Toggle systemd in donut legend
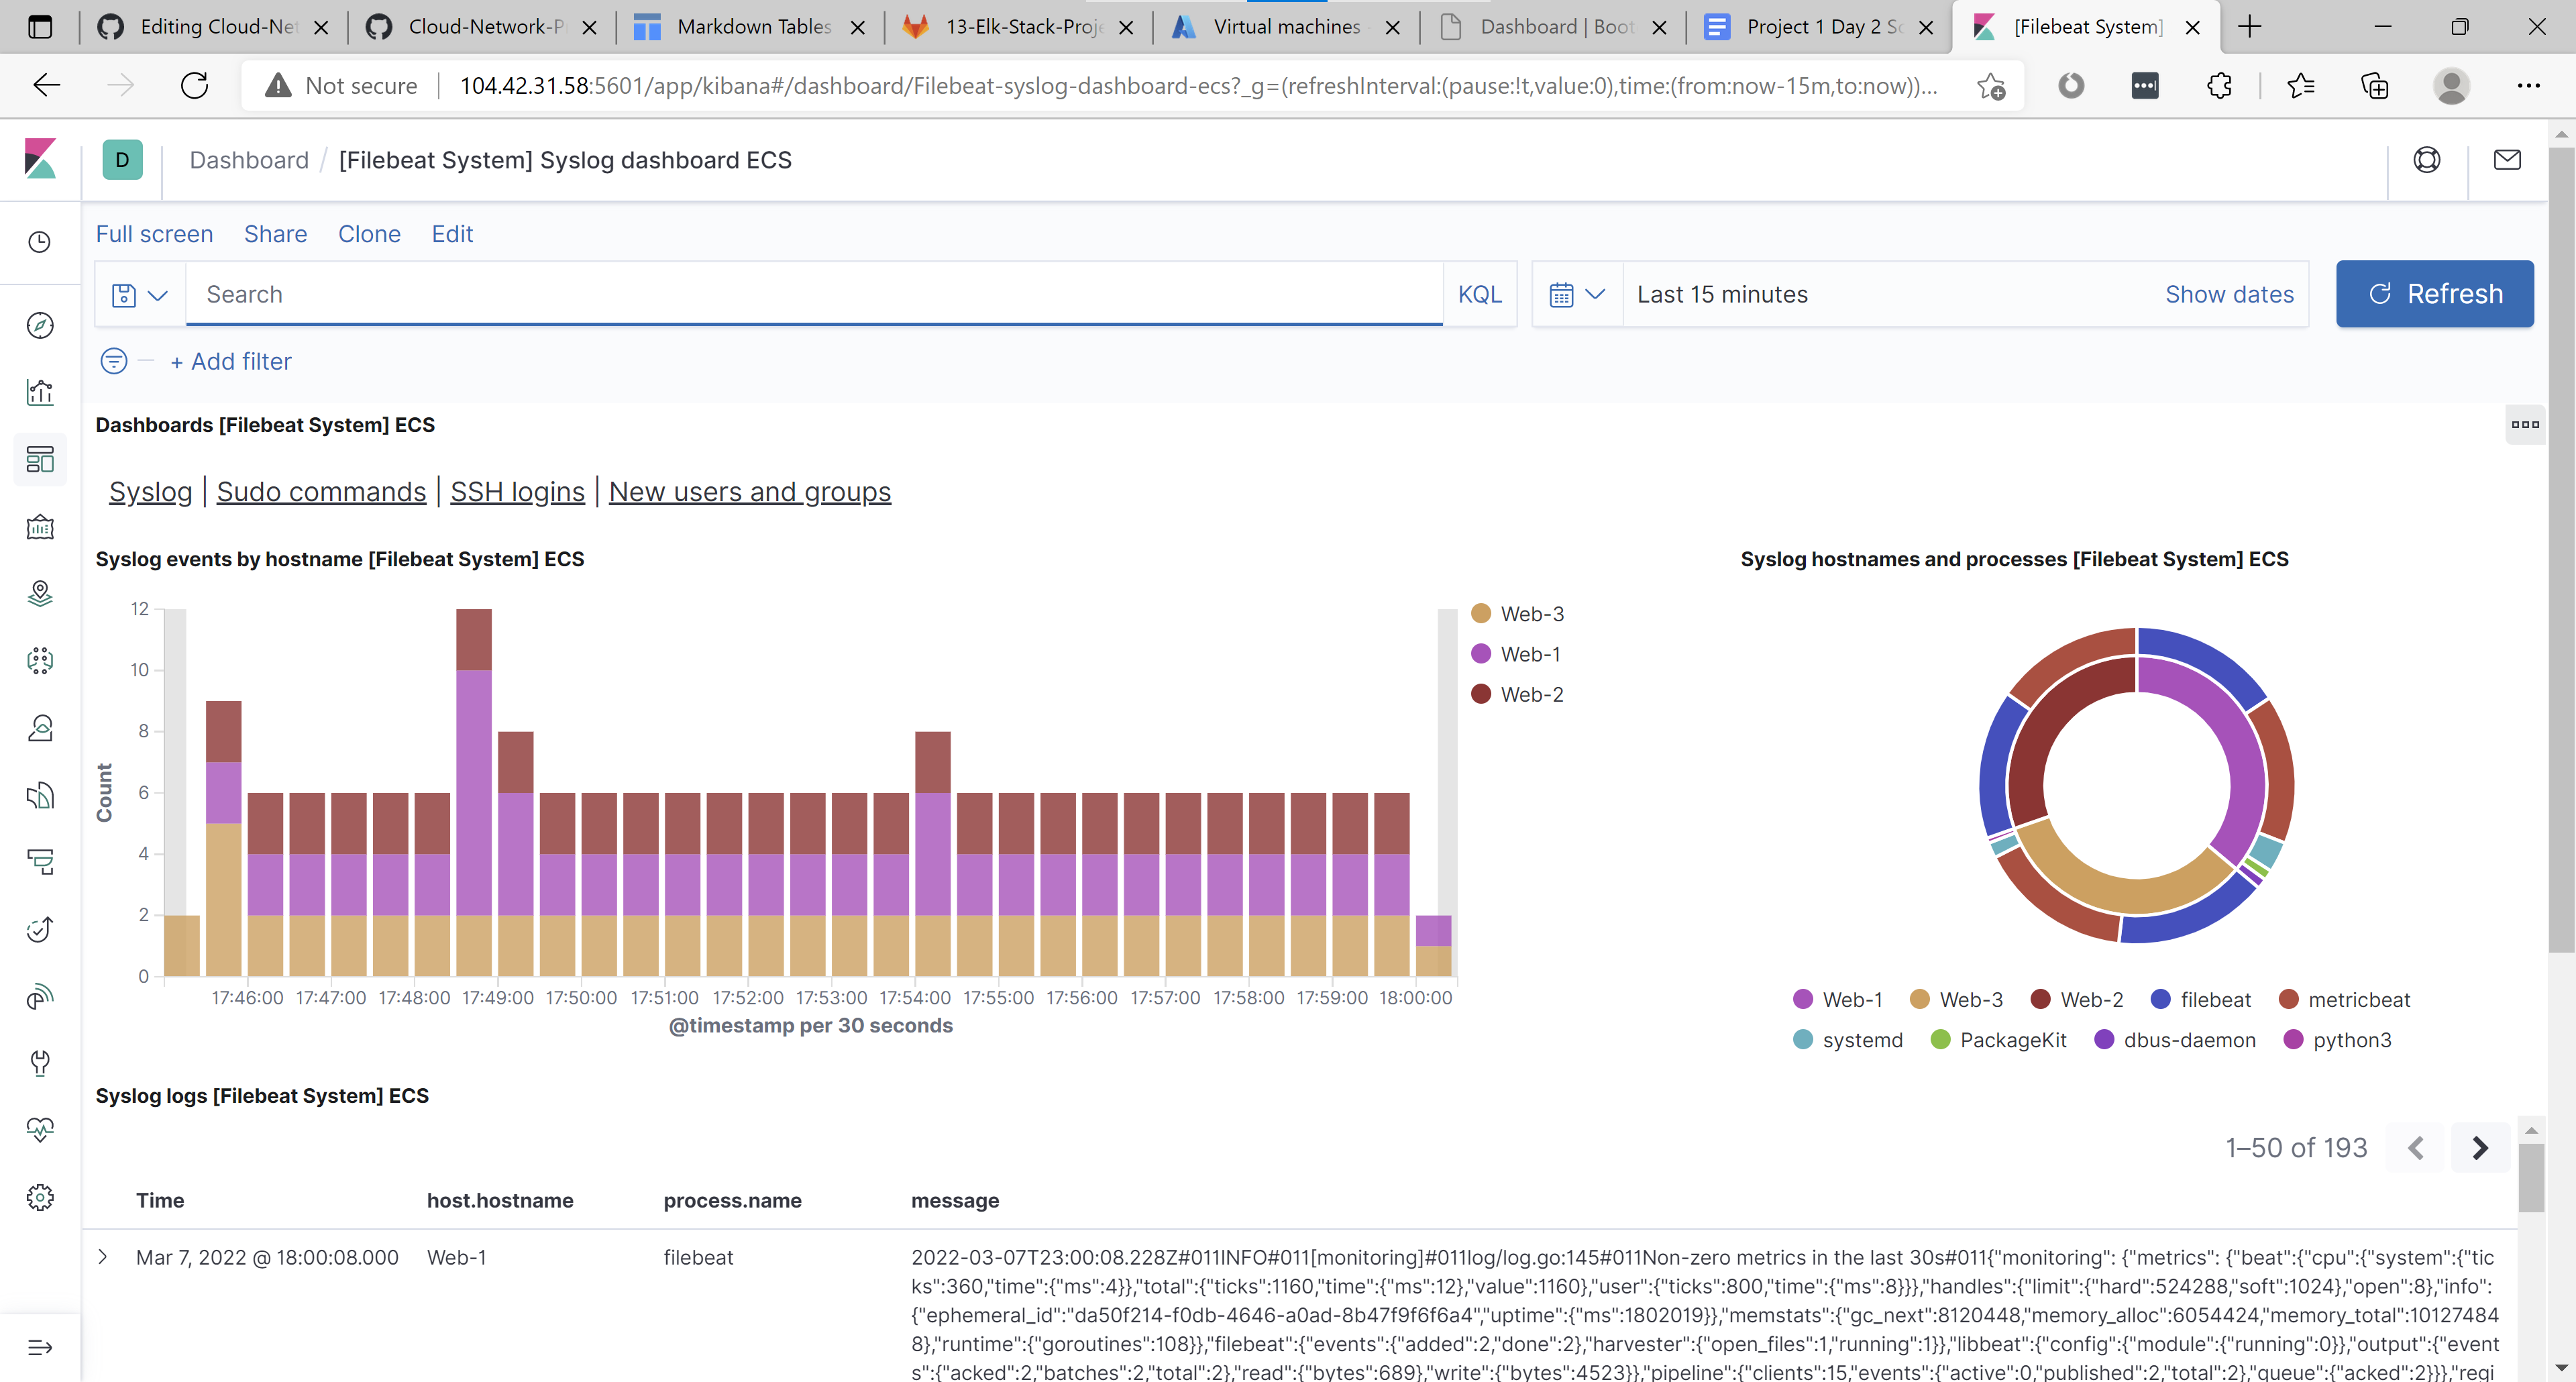2576x1382 pixels. point(1847,1040)
